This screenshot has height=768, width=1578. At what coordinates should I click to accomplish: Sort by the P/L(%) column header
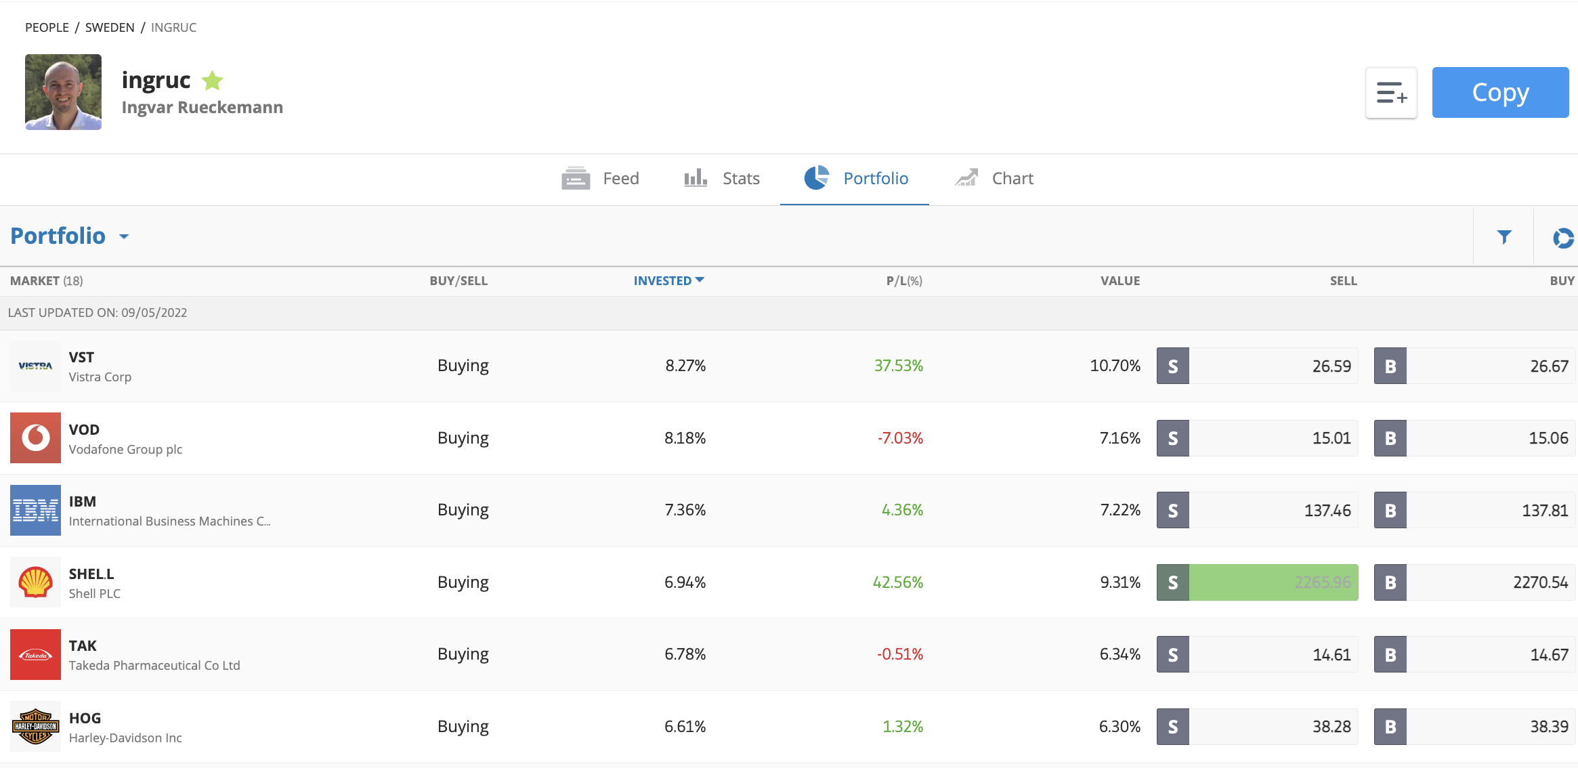tap(903, 280)
